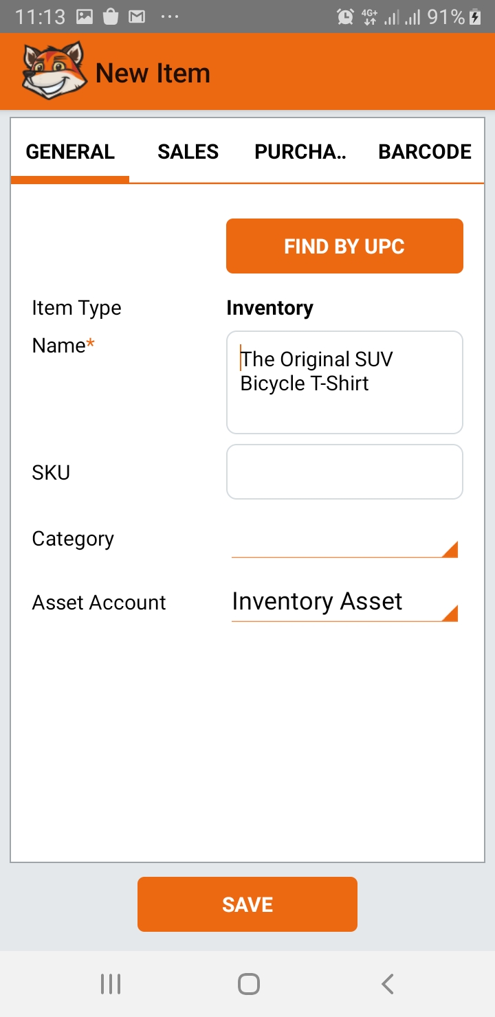The width and height of the screenshot is (495, 1017).
Task: Tap the gallery notification icon
Action: 85,17
